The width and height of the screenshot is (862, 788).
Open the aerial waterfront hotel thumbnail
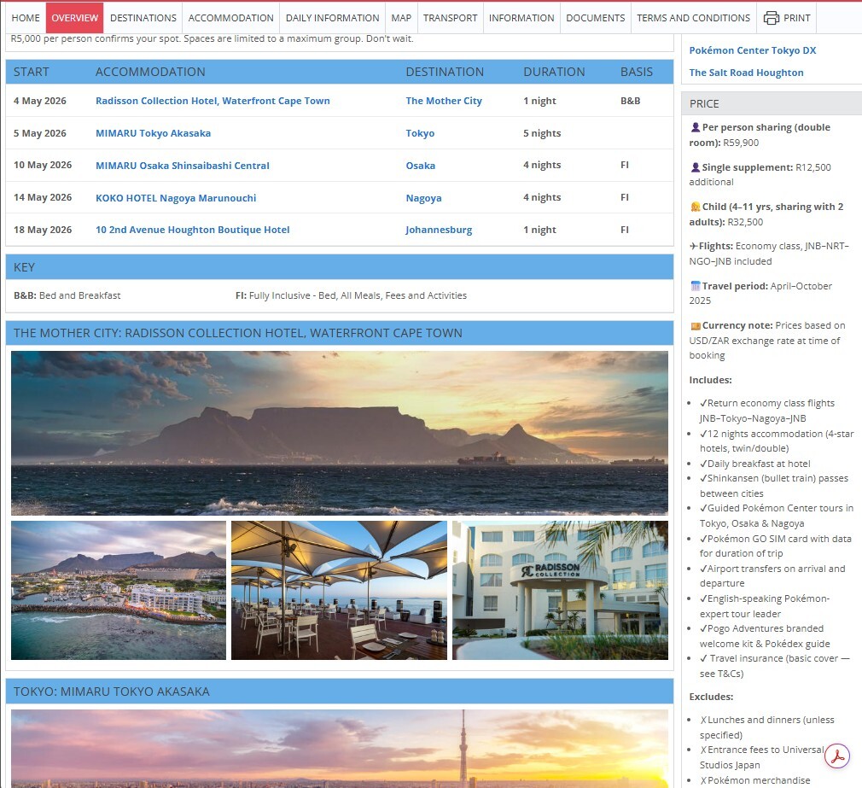point(119,591)
